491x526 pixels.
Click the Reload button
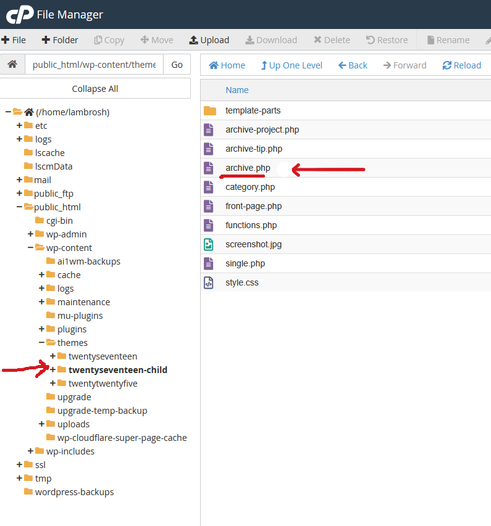point(461,65)
